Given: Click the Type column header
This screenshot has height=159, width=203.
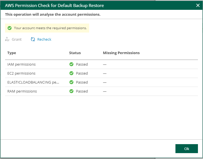Looking at the screenshot, I should coord(12,53).
